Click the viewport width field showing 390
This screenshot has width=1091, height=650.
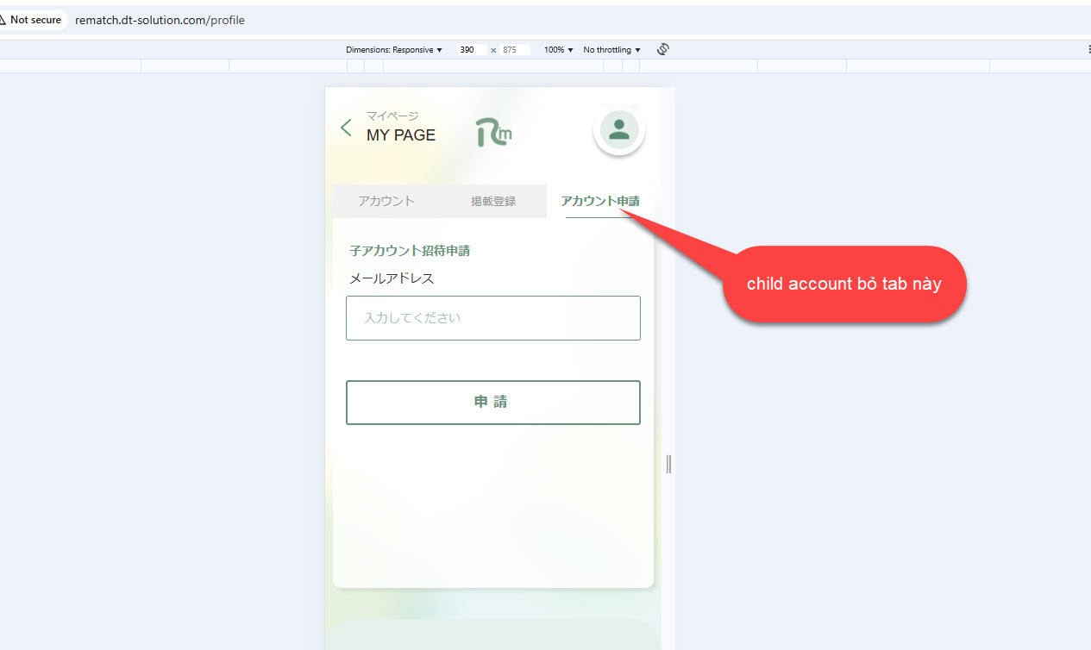coord(471,50)
